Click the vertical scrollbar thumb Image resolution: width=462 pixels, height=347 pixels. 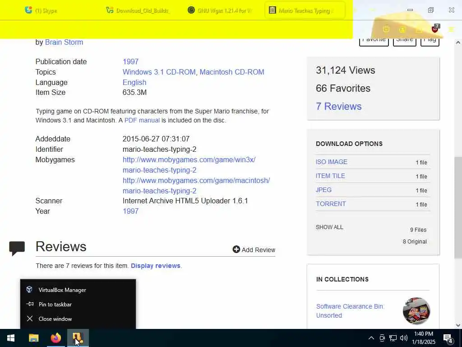coord(458,208)
